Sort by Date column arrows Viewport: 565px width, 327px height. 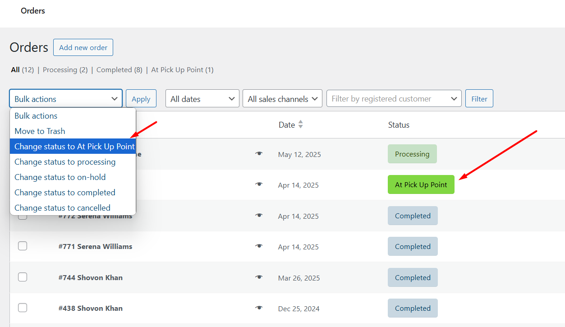coord(301,124)
